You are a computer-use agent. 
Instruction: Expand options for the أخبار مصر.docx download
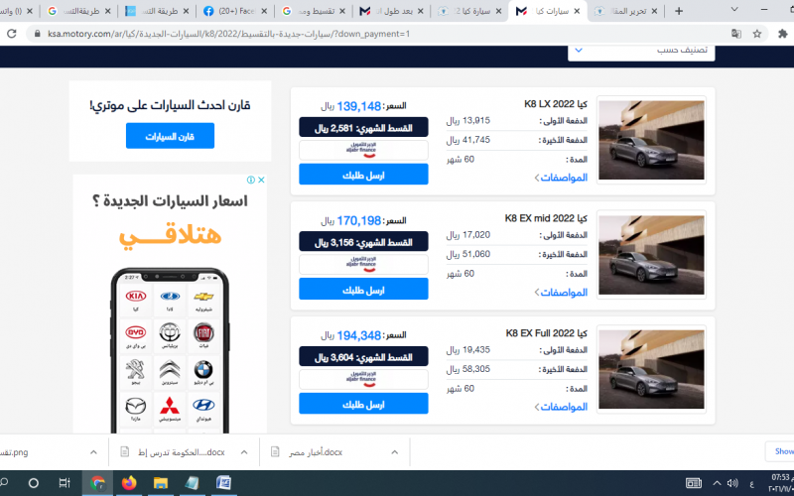tap(394, 452)
